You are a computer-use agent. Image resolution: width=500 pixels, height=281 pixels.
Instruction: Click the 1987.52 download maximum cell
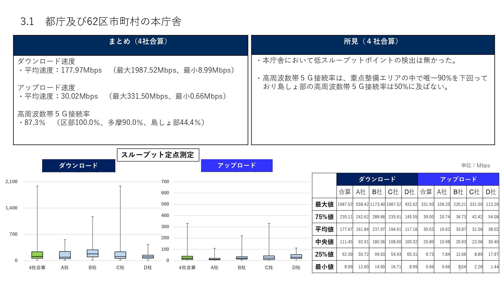pos(345,205)
